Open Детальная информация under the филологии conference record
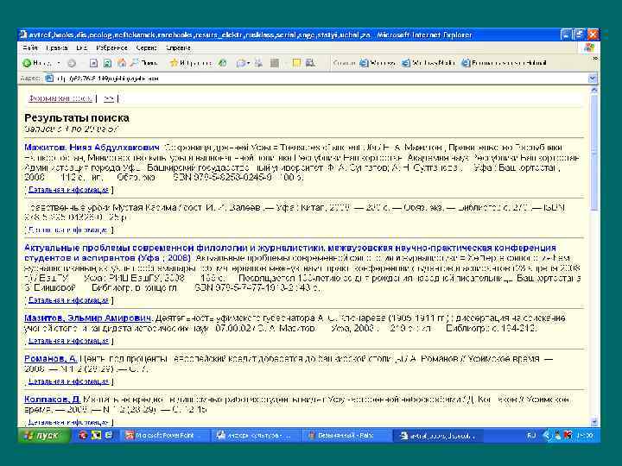Screen dimensions: 622x466 point(68,300)
